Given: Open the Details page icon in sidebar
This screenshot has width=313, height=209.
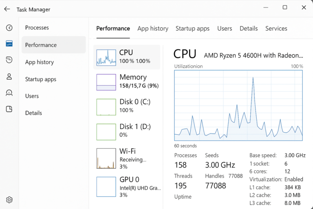Looking at the screenshot, I should coord(9,109).
